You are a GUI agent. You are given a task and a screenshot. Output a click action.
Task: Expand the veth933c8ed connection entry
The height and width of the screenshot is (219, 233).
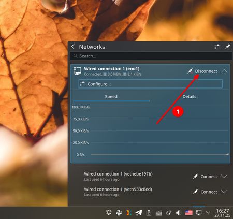[x=224, y=192]
